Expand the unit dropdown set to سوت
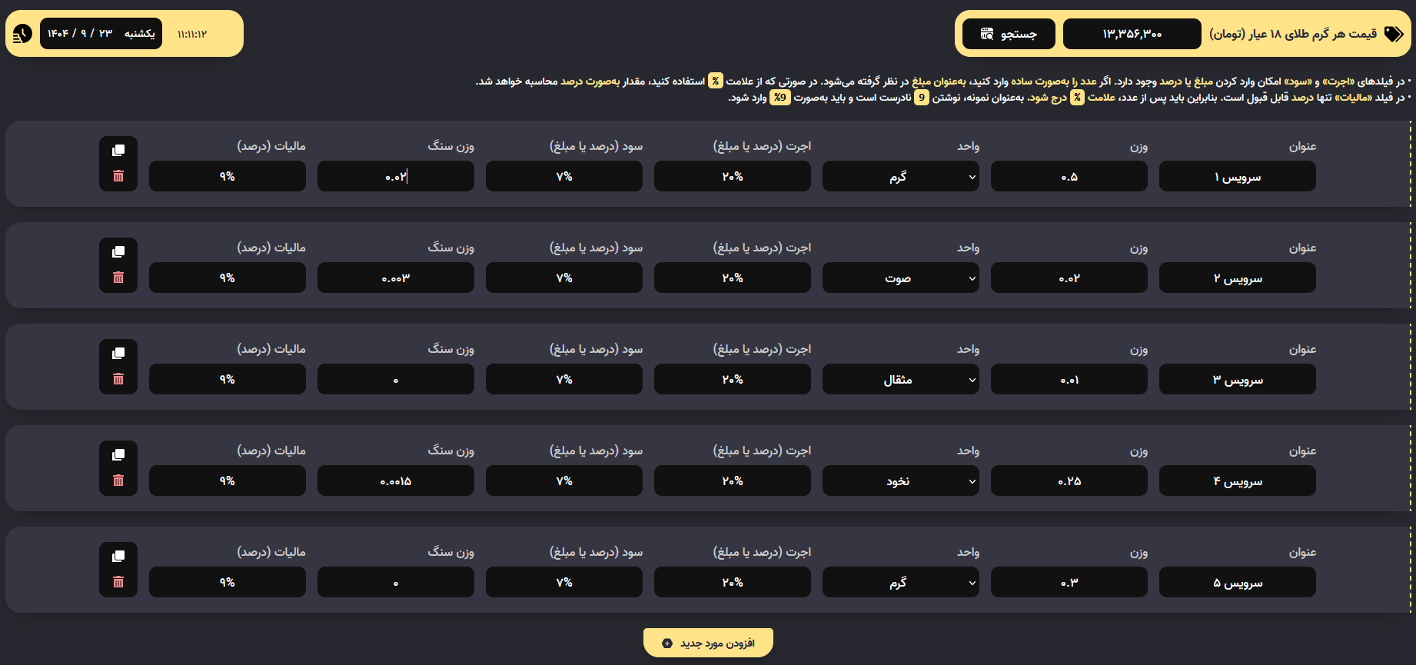The height and width of the screenshot is (665, 1416). 900,278
